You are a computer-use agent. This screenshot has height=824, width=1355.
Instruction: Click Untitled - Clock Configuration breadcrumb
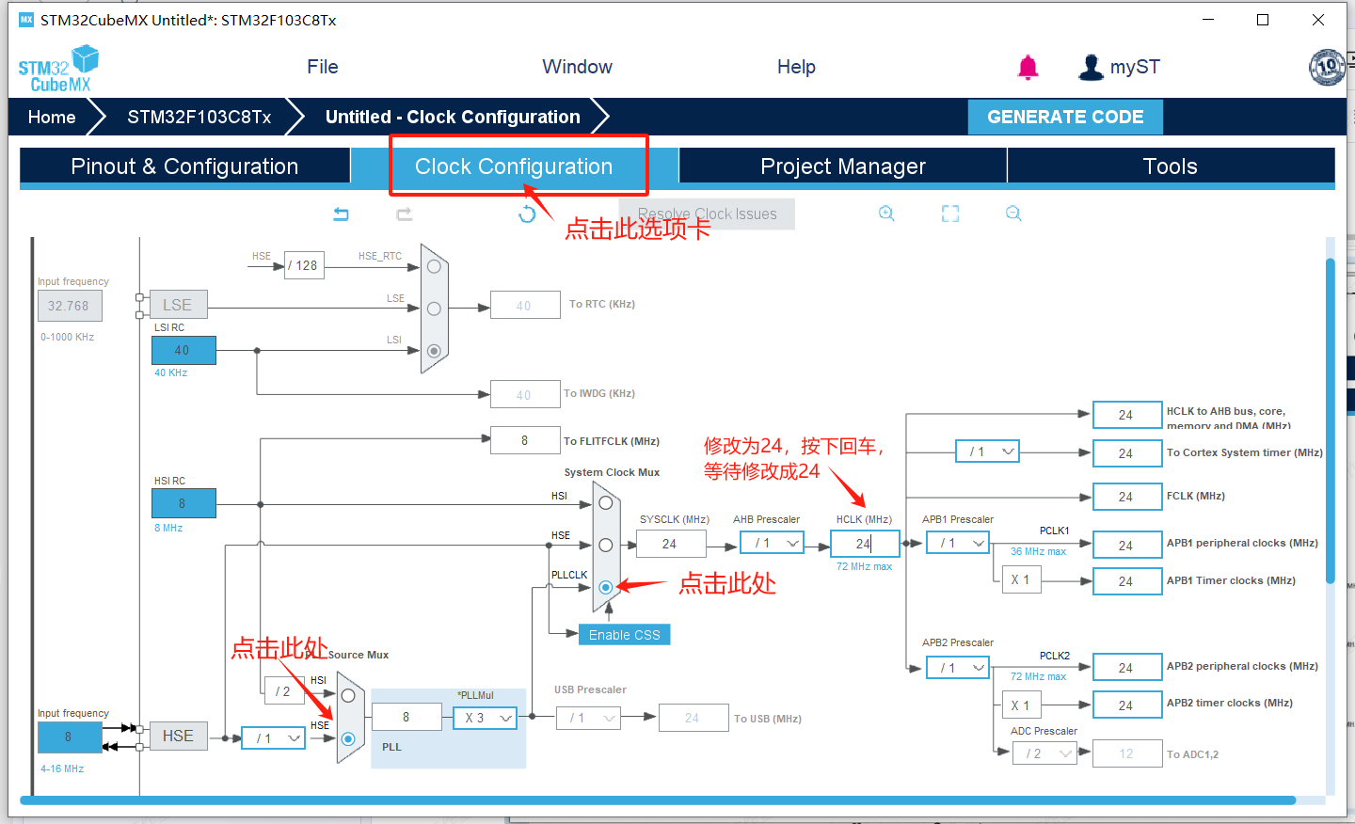point(453,117)
